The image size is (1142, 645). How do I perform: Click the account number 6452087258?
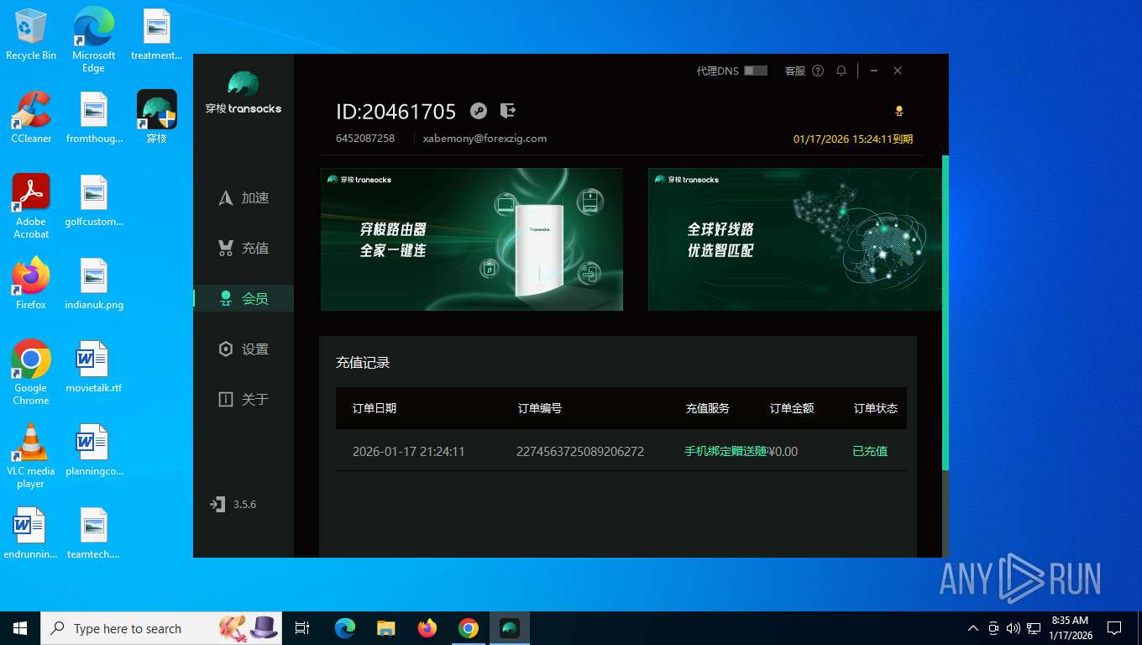pyautogui.click(x=365, y=139)
